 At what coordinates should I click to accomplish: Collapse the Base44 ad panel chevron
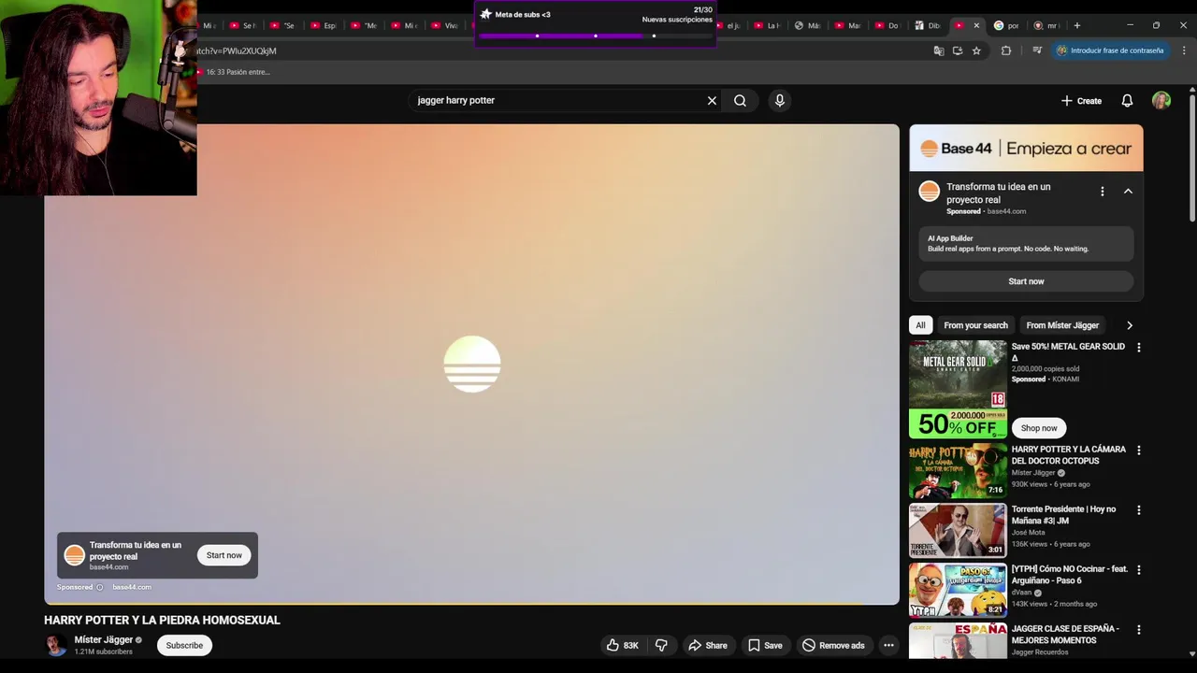(1128, 191)
